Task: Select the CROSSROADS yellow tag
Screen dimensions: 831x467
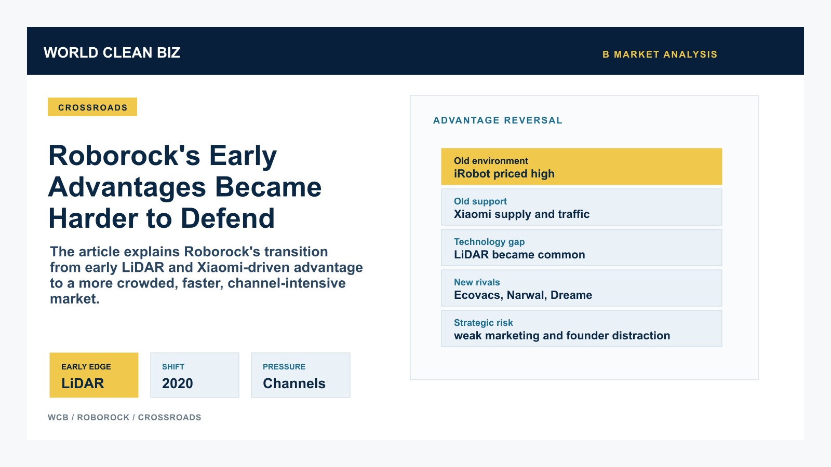Action: pos(92,107)
